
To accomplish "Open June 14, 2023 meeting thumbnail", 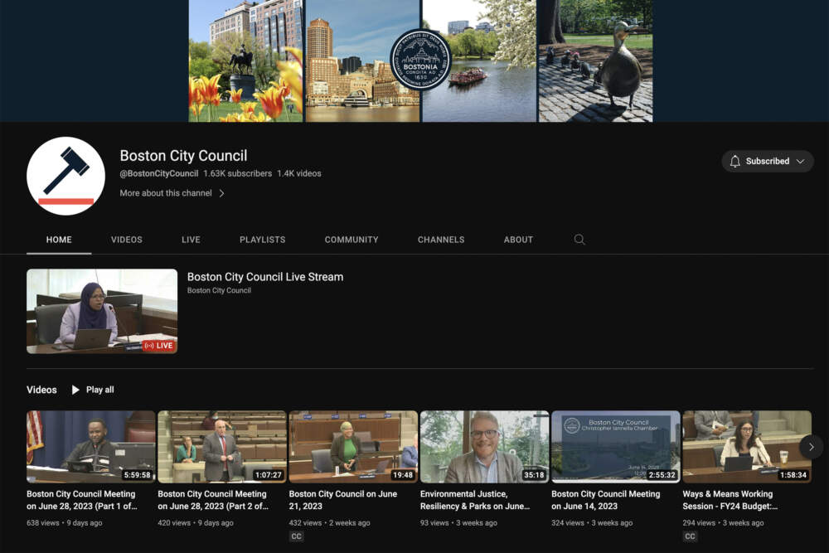I will (x=615, y=447).
